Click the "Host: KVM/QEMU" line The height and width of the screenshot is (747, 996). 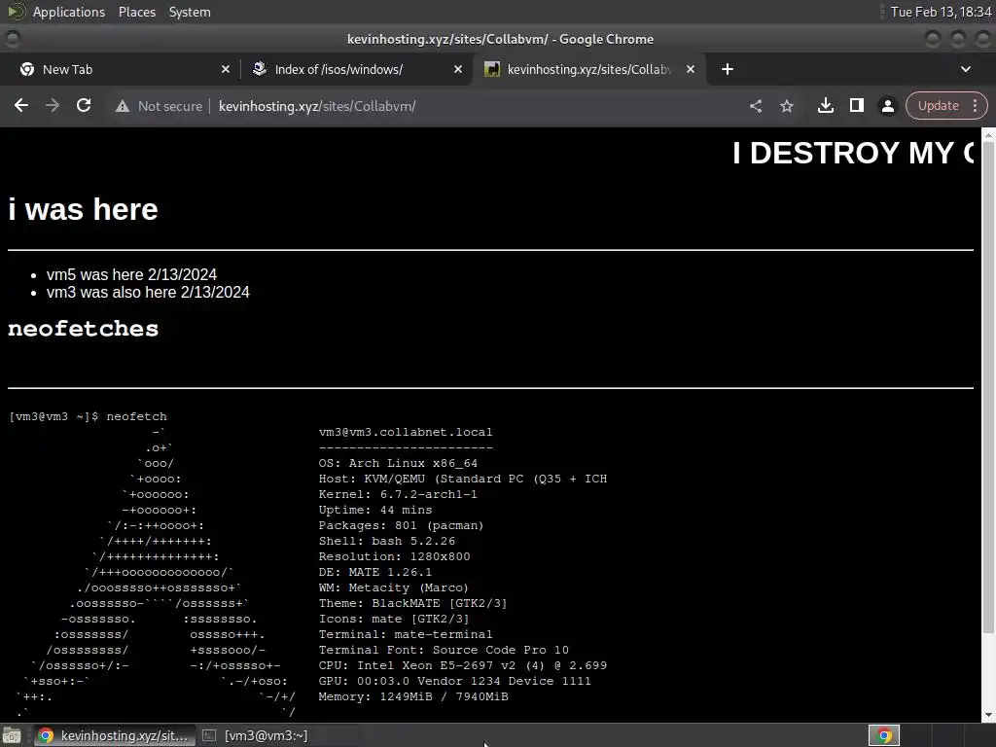click(x=462, y=479)
